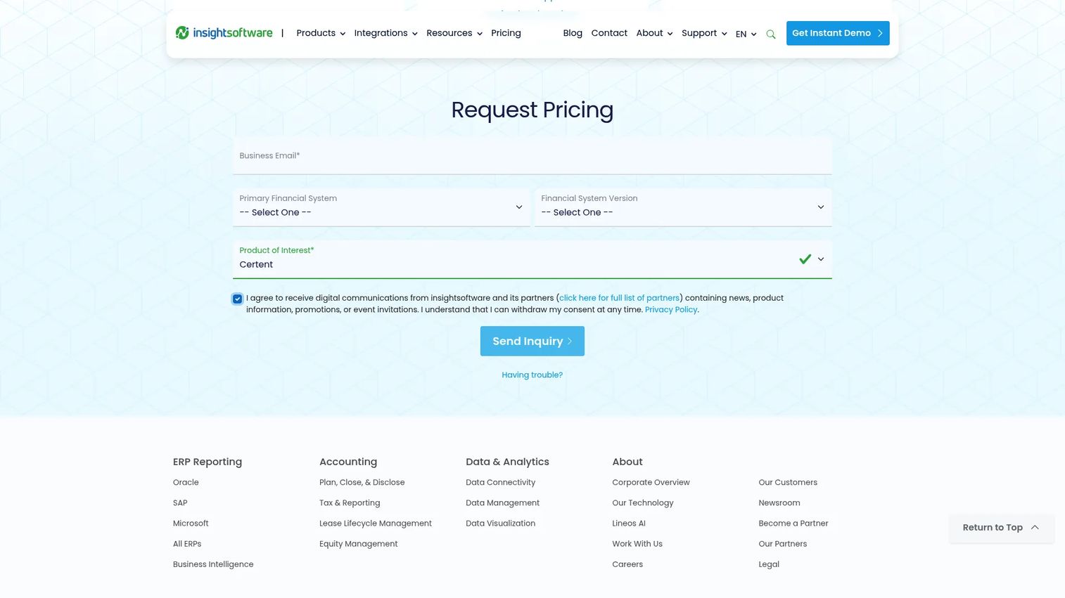Open the Product of Interest dropdown
This screenshot has width=1065, height=598.
click(532, 259)
